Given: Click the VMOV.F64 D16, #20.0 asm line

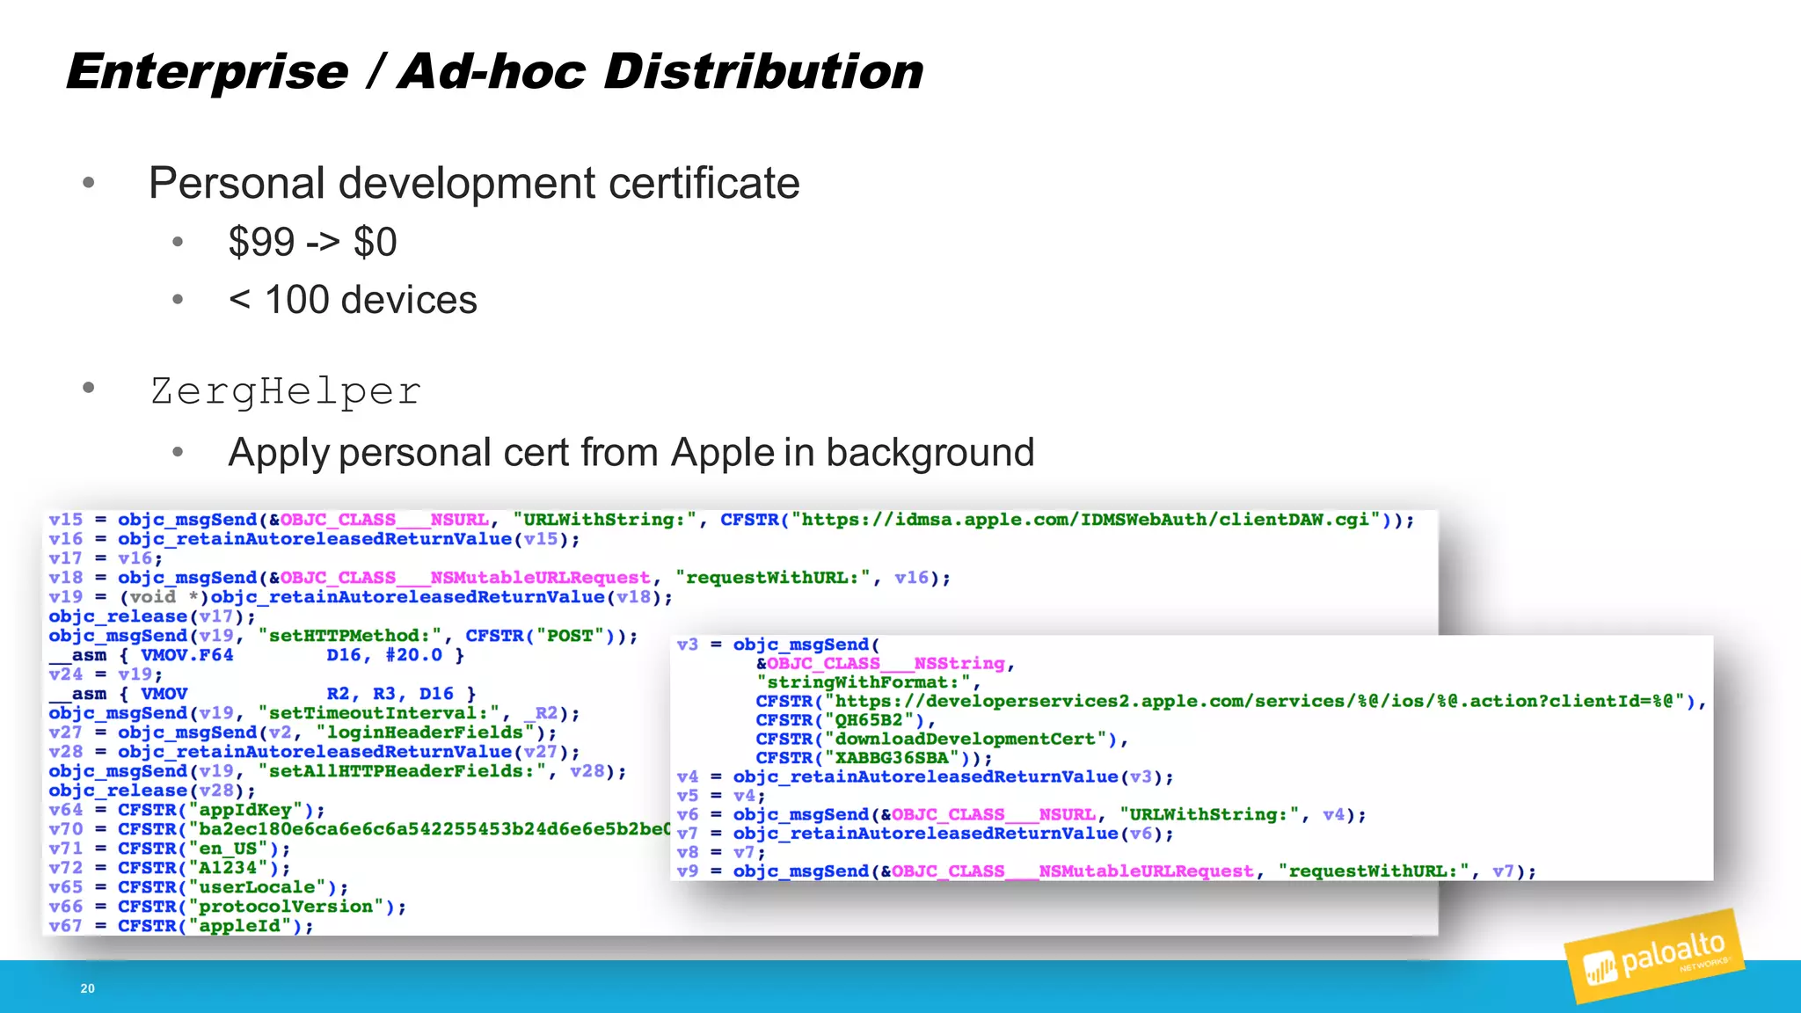Looking at the screenshot, I should coord(256,655).
